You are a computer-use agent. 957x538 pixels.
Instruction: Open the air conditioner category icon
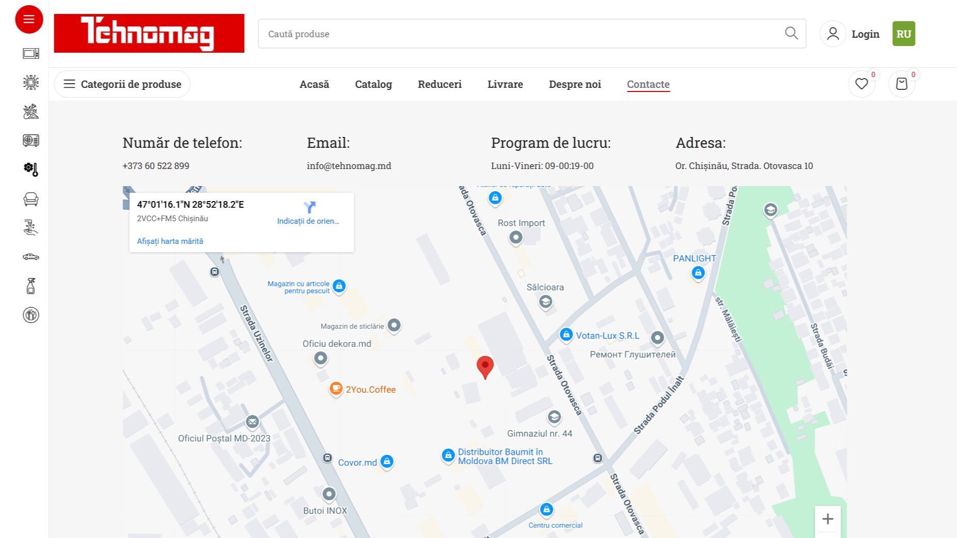[x=31, y=141]
